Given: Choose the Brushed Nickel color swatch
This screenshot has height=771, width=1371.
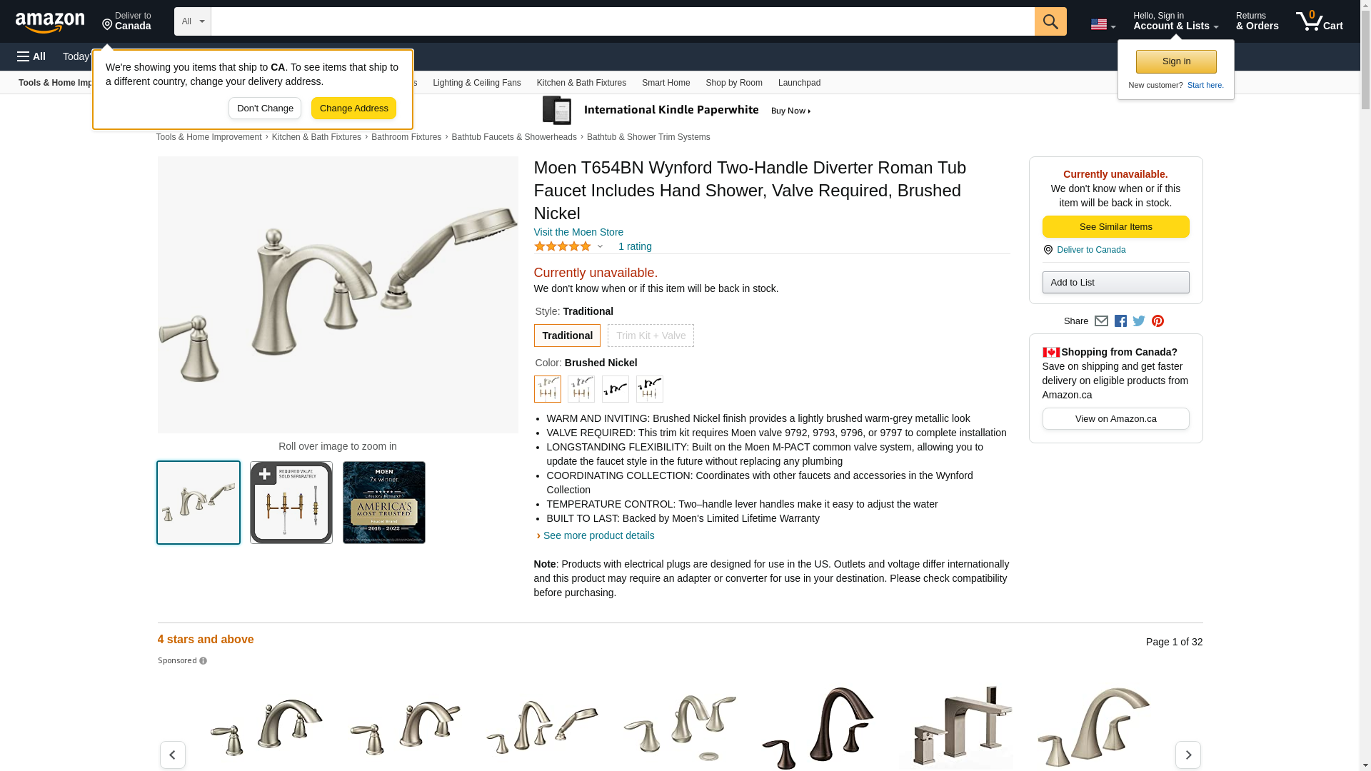Looking at the screenshot, I should click(x=548, y=389).
